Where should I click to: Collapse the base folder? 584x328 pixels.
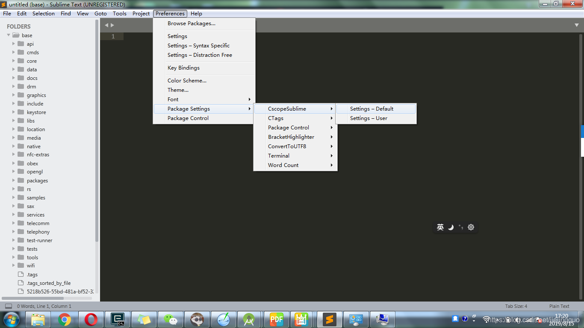9,35
